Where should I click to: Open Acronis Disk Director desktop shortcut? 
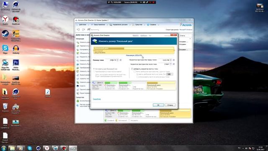[x=16, y=108]
